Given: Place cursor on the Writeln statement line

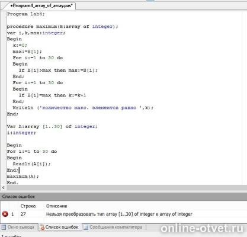Looking at the screenshot, I should click(x=83, y=108).
